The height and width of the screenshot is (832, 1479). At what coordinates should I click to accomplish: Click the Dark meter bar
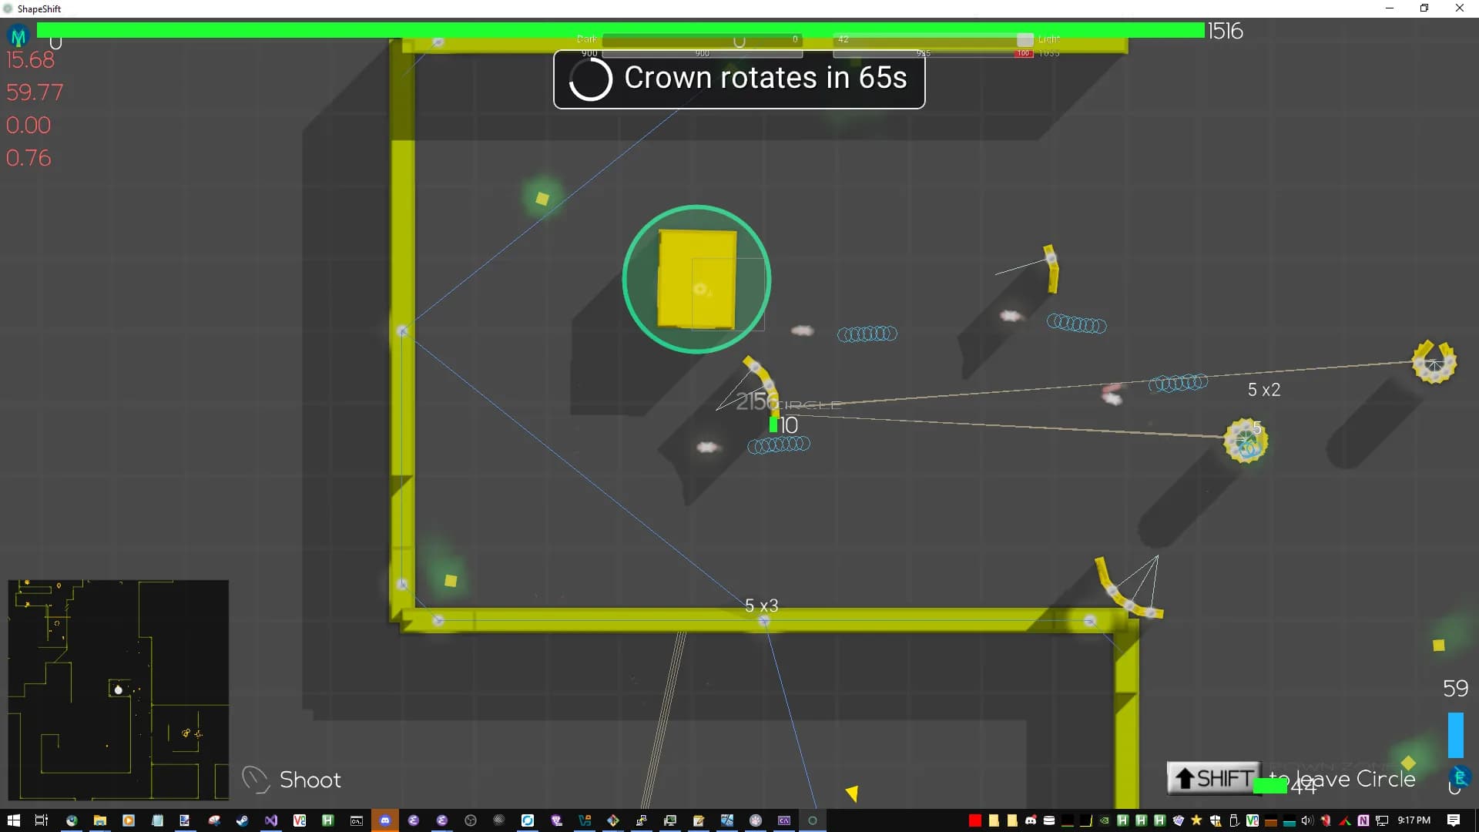click(702, 39)
